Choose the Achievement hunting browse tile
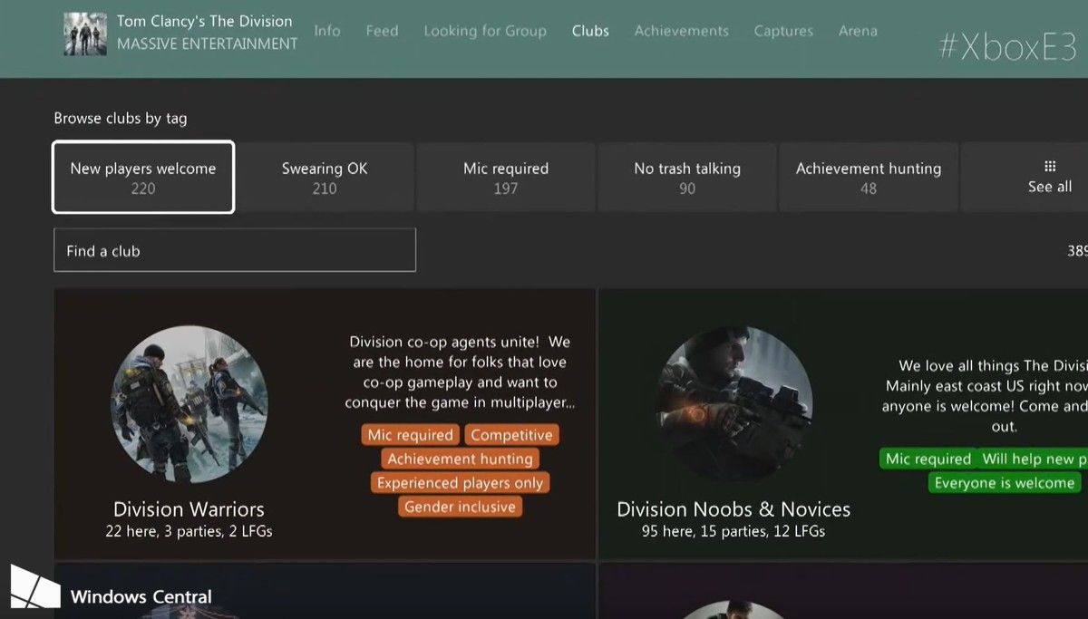 [868, 177]
